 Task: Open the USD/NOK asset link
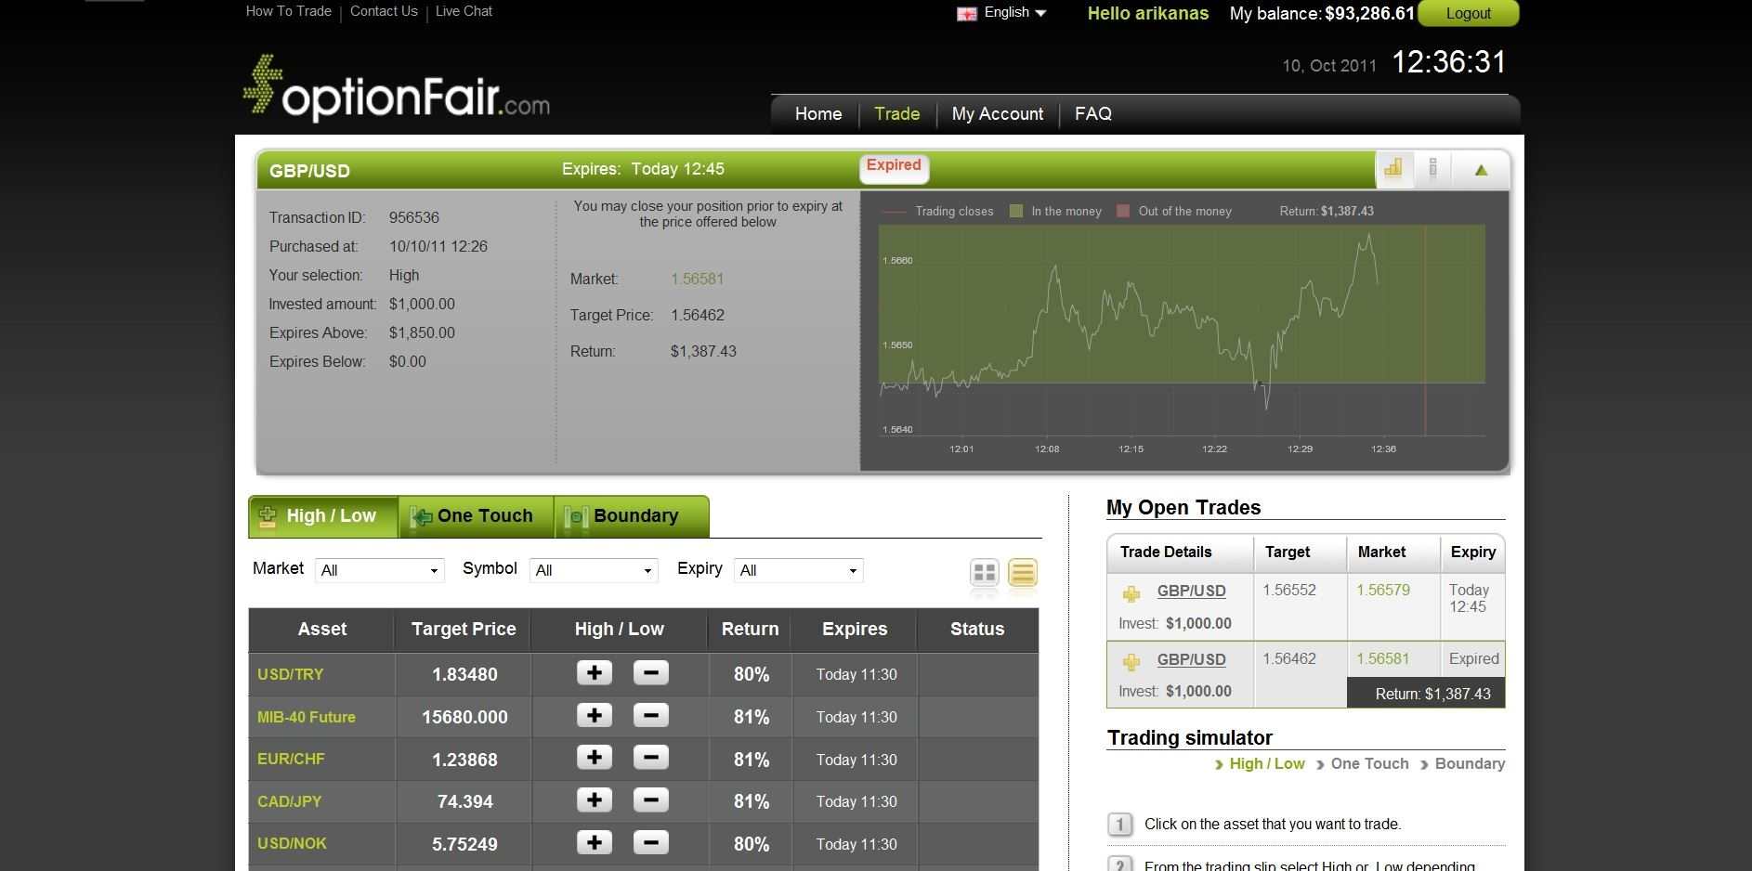[292, 843]
